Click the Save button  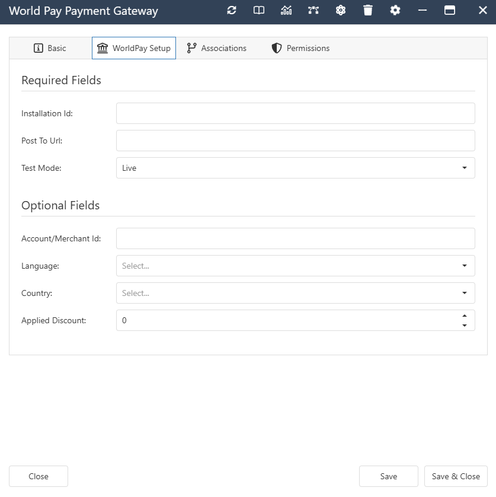(x=388, y=476)
